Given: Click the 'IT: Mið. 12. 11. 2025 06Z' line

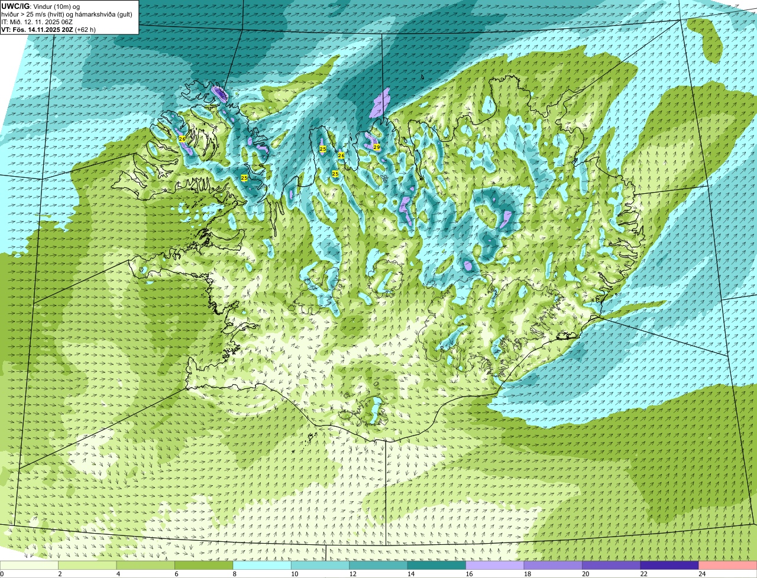Looking at the screenshot, I should 37,22.
